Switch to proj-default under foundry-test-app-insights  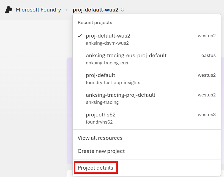click(x=147, y=79)
